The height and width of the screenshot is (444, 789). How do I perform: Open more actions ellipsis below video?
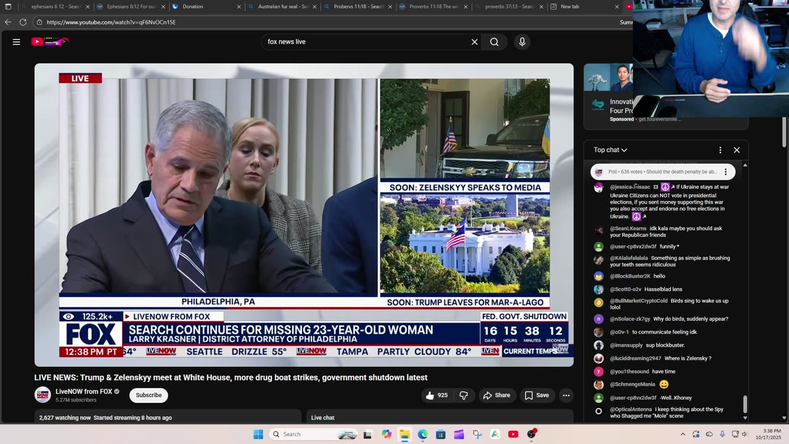[x=566, y=395]
